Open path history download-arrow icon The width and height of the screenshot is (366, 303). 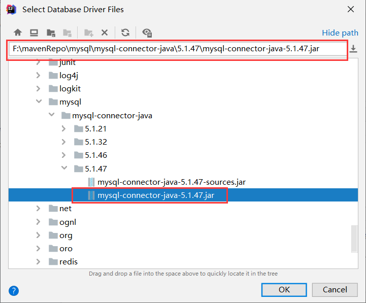353,49
